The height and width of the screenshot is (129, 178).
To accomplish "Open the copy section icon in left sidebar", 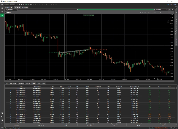I will 2,11.
